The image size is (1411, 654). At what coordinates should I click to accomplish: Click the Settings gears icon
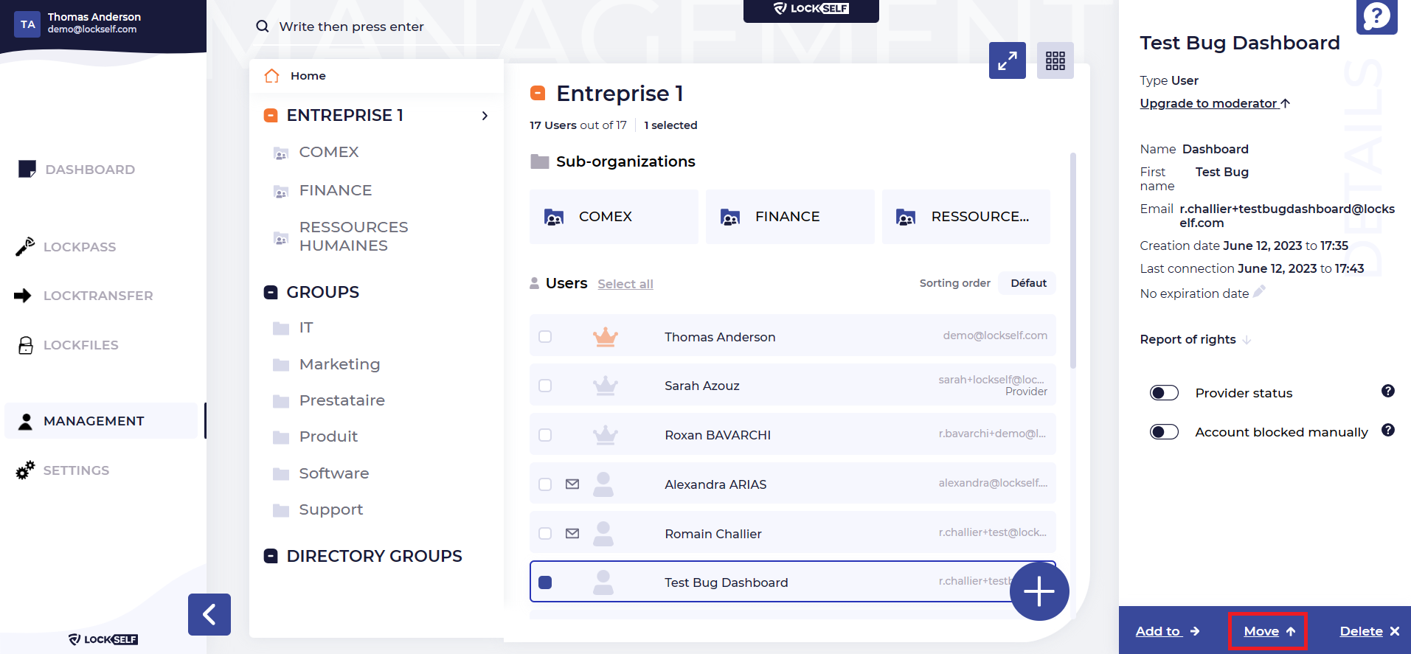coord(25,470)
